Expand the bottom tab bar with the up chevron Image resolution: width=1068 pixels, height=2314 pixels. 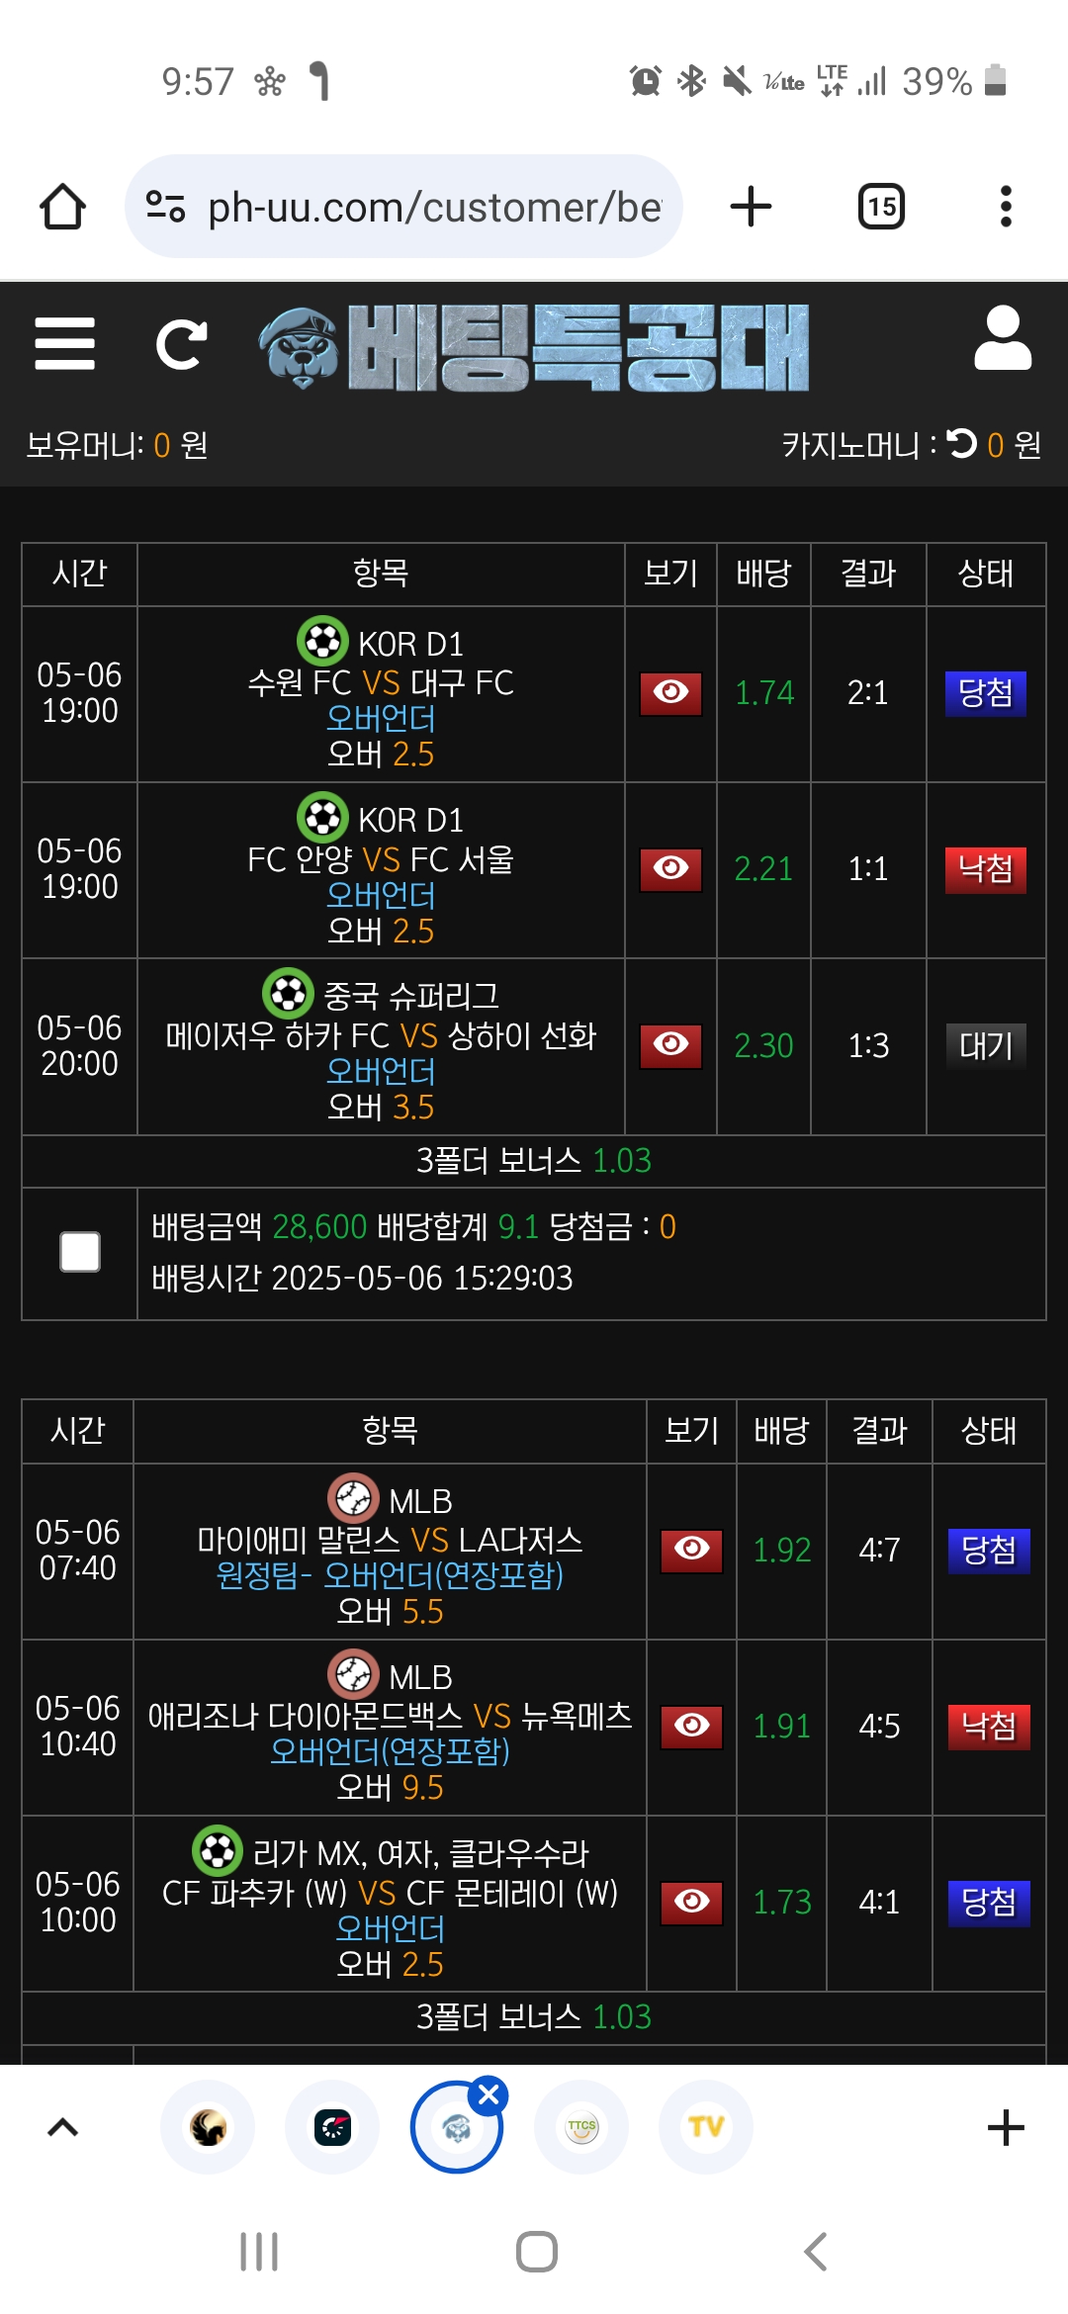pos(63,2127)
